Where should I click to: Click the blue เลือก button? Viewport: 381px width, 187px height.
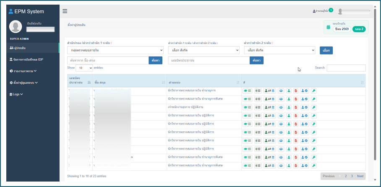[326, 50]
